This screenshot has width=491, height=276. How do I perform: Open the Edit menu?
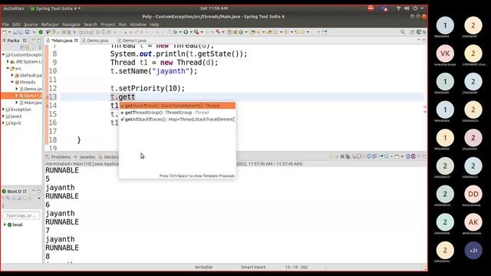click(x=16, y=25)
